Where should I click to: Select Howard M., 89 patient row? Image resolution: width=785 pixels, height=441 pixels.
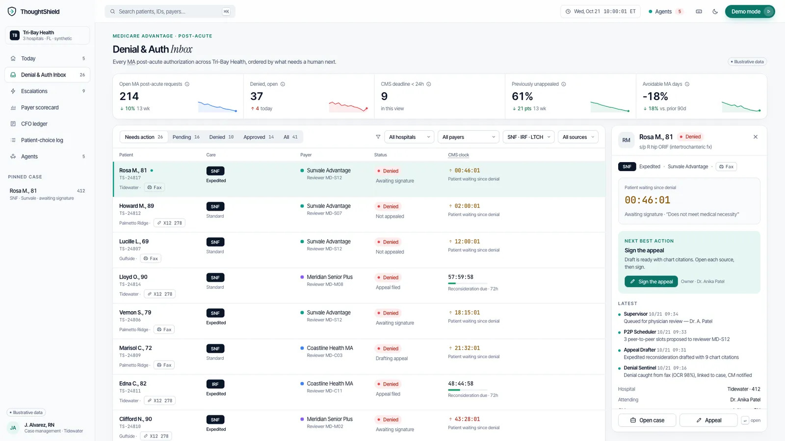tap(359, 215)
